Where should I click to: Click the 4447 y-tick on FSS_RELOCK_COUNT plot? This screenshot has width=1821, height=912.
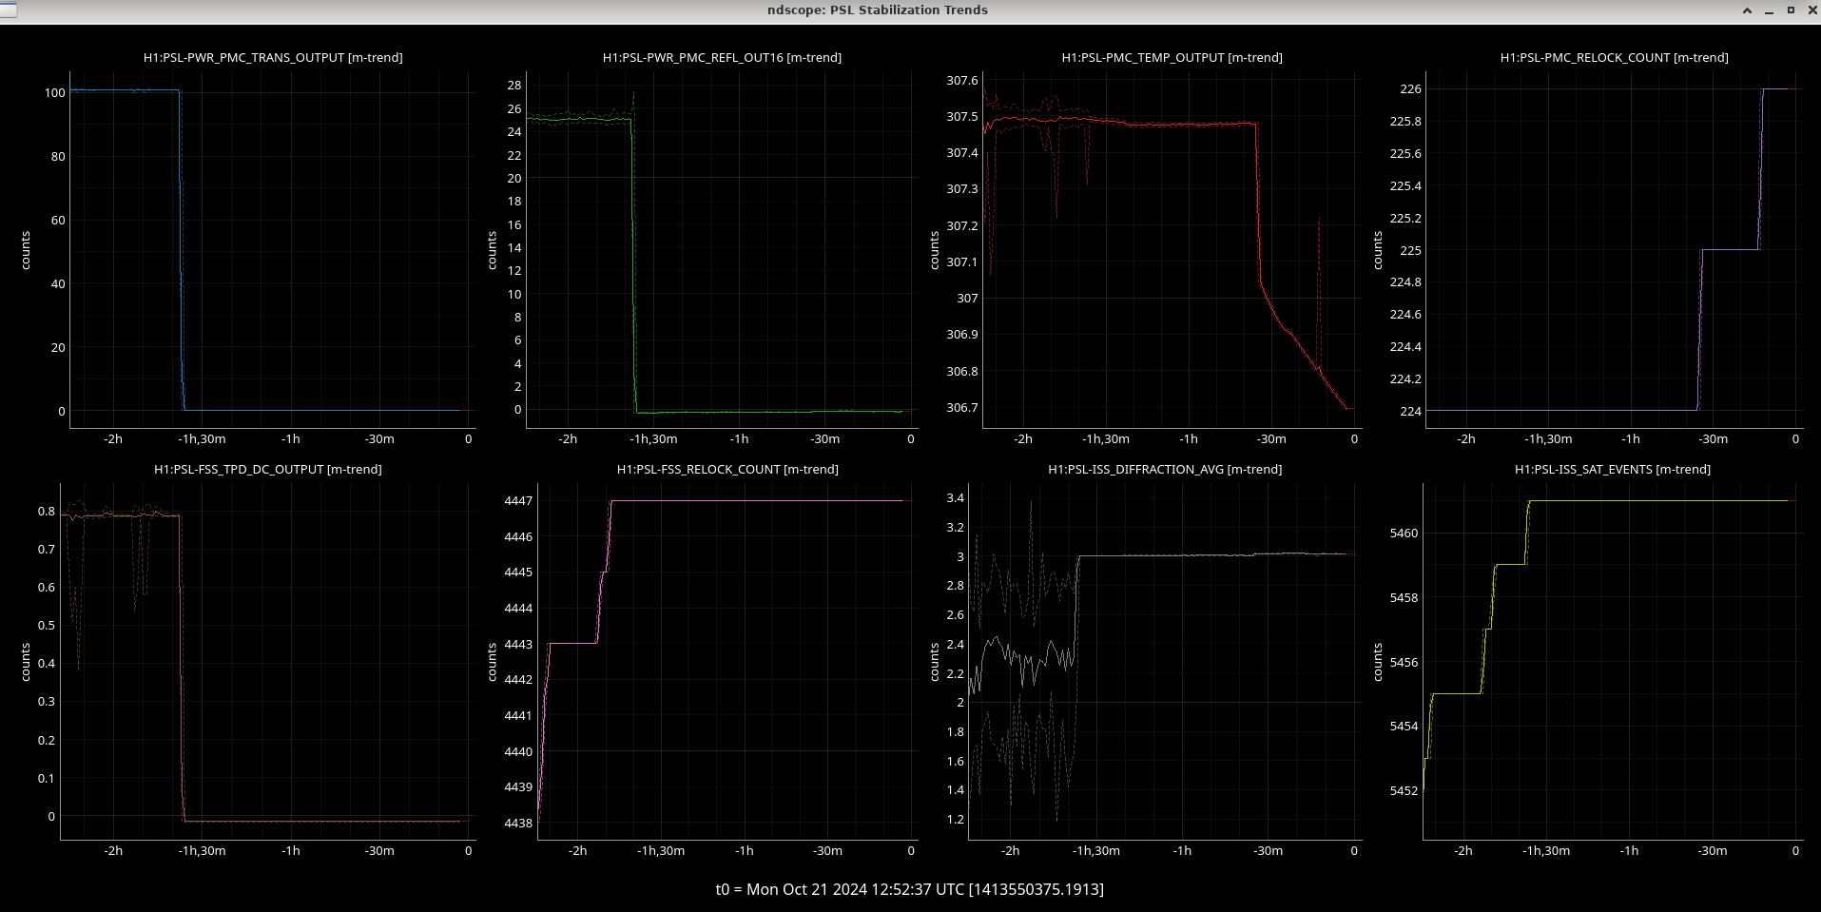518,501
